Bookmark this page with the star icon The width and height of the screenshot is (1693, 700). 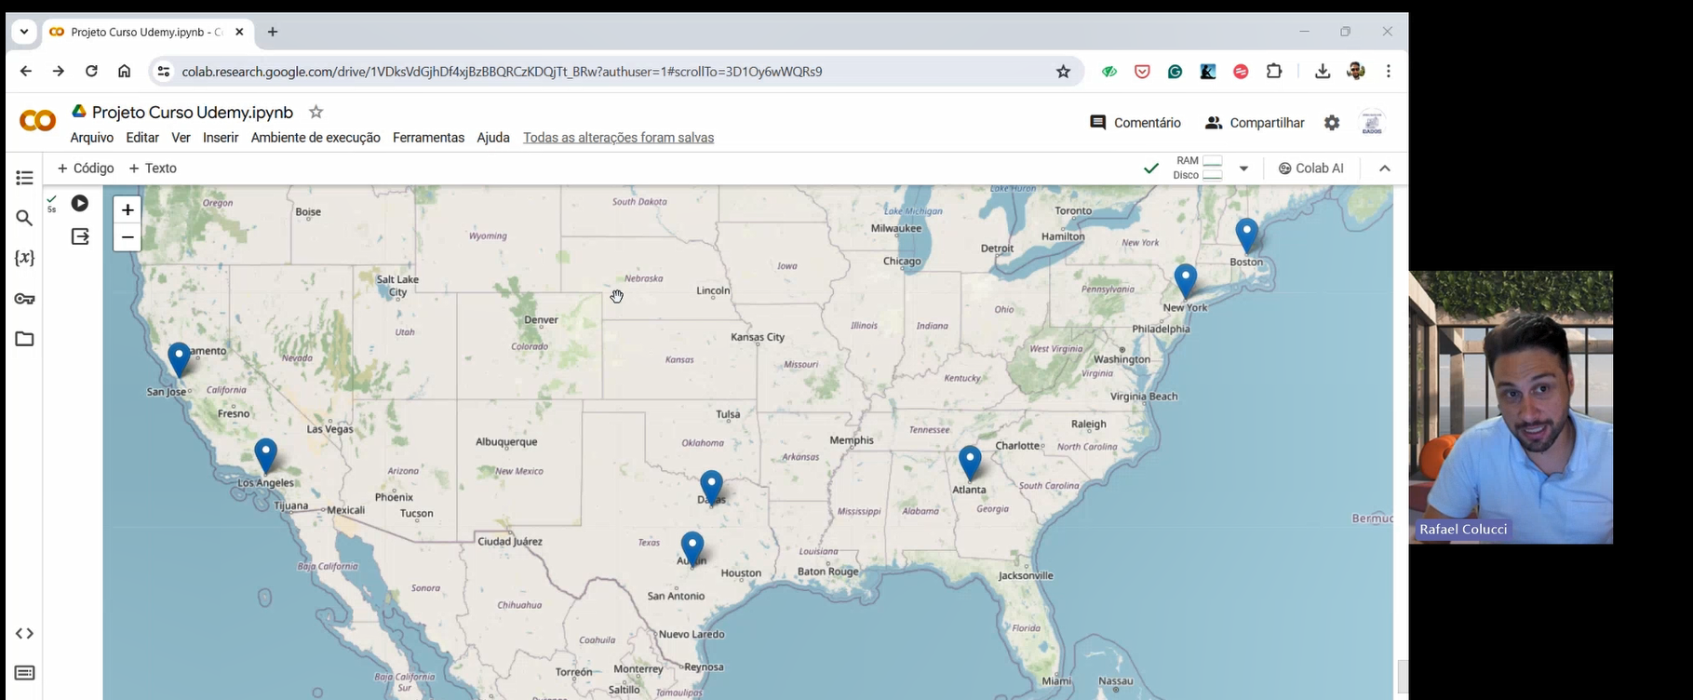click(1063, 72)
